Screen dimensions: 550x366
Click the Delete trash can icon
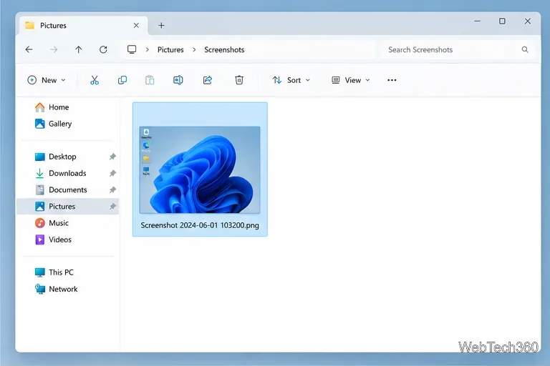click(x=239, y=80)
